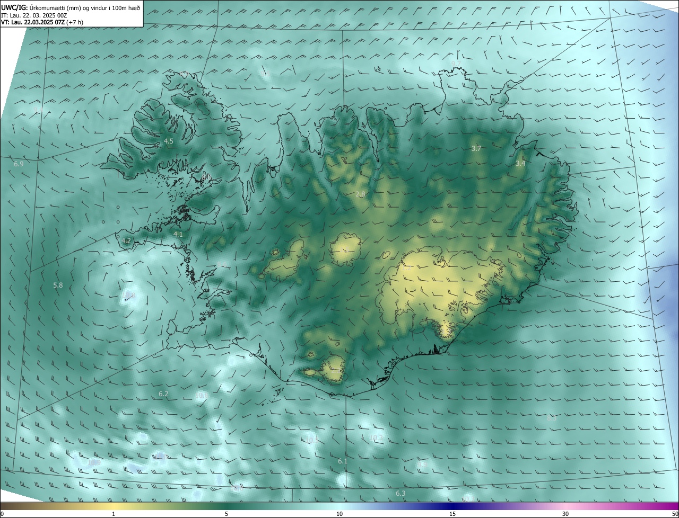Click the 5.8 value label
This screenshot has height=518, width=679.
pos(58,285)
